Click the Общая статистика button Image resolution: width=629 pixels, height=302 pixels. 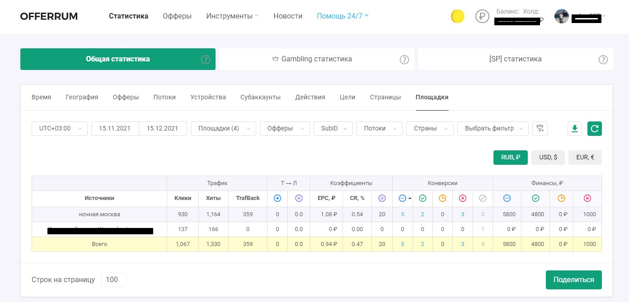[x=118, y=59]
